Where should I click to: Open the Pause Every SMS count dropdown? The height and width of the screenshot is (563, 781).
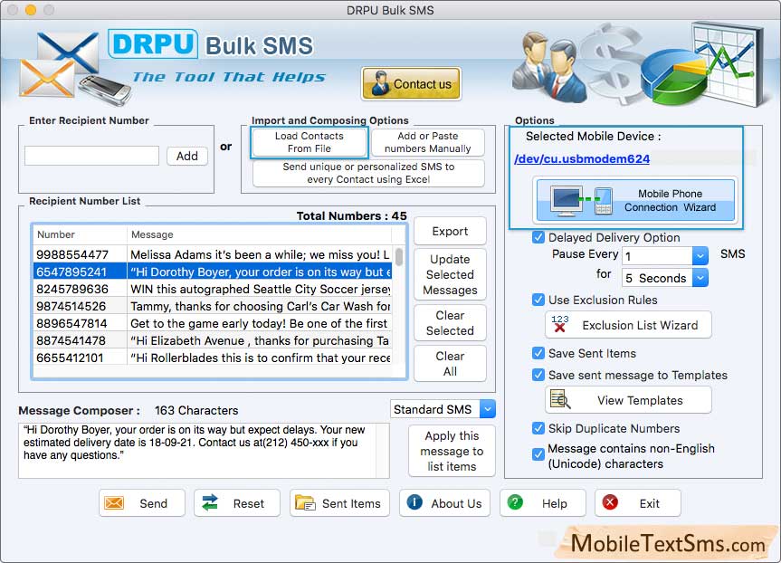[x=700, y=256]
